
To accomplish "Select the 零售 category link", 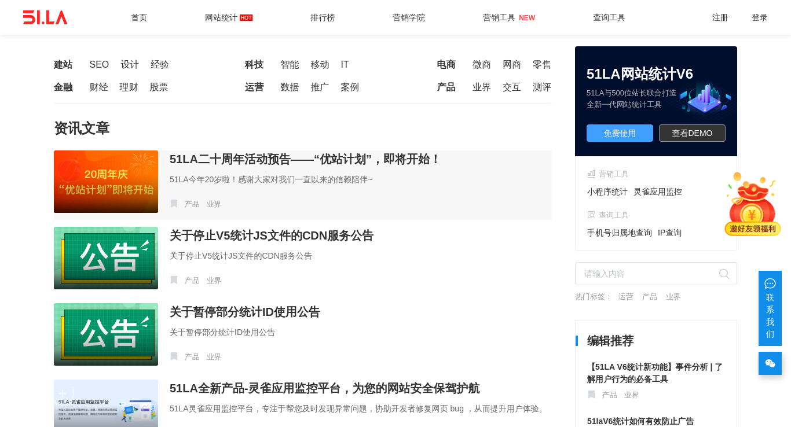I will click(542, 65).
